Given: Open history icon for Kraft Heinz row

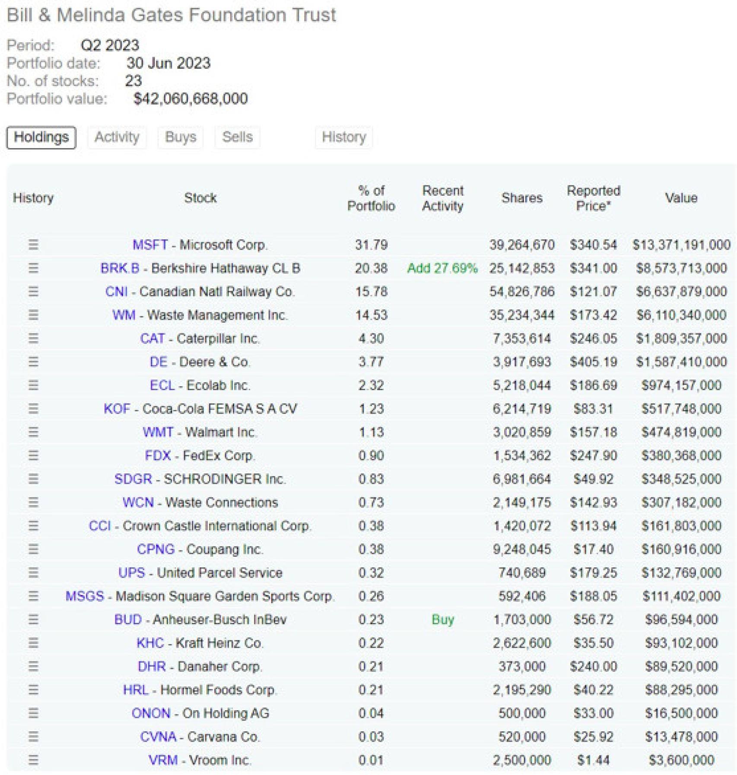Looking at the screenshot, I should click(x=33, y=643).
